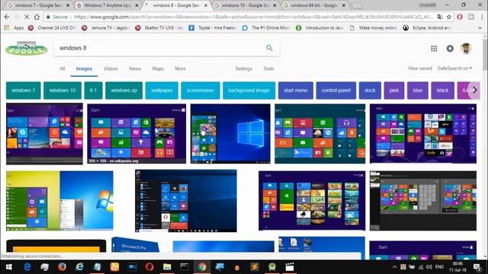Screen dimensions: 488x274
Task: Open the command prompt taskbar icon
Action: point(185,267)
